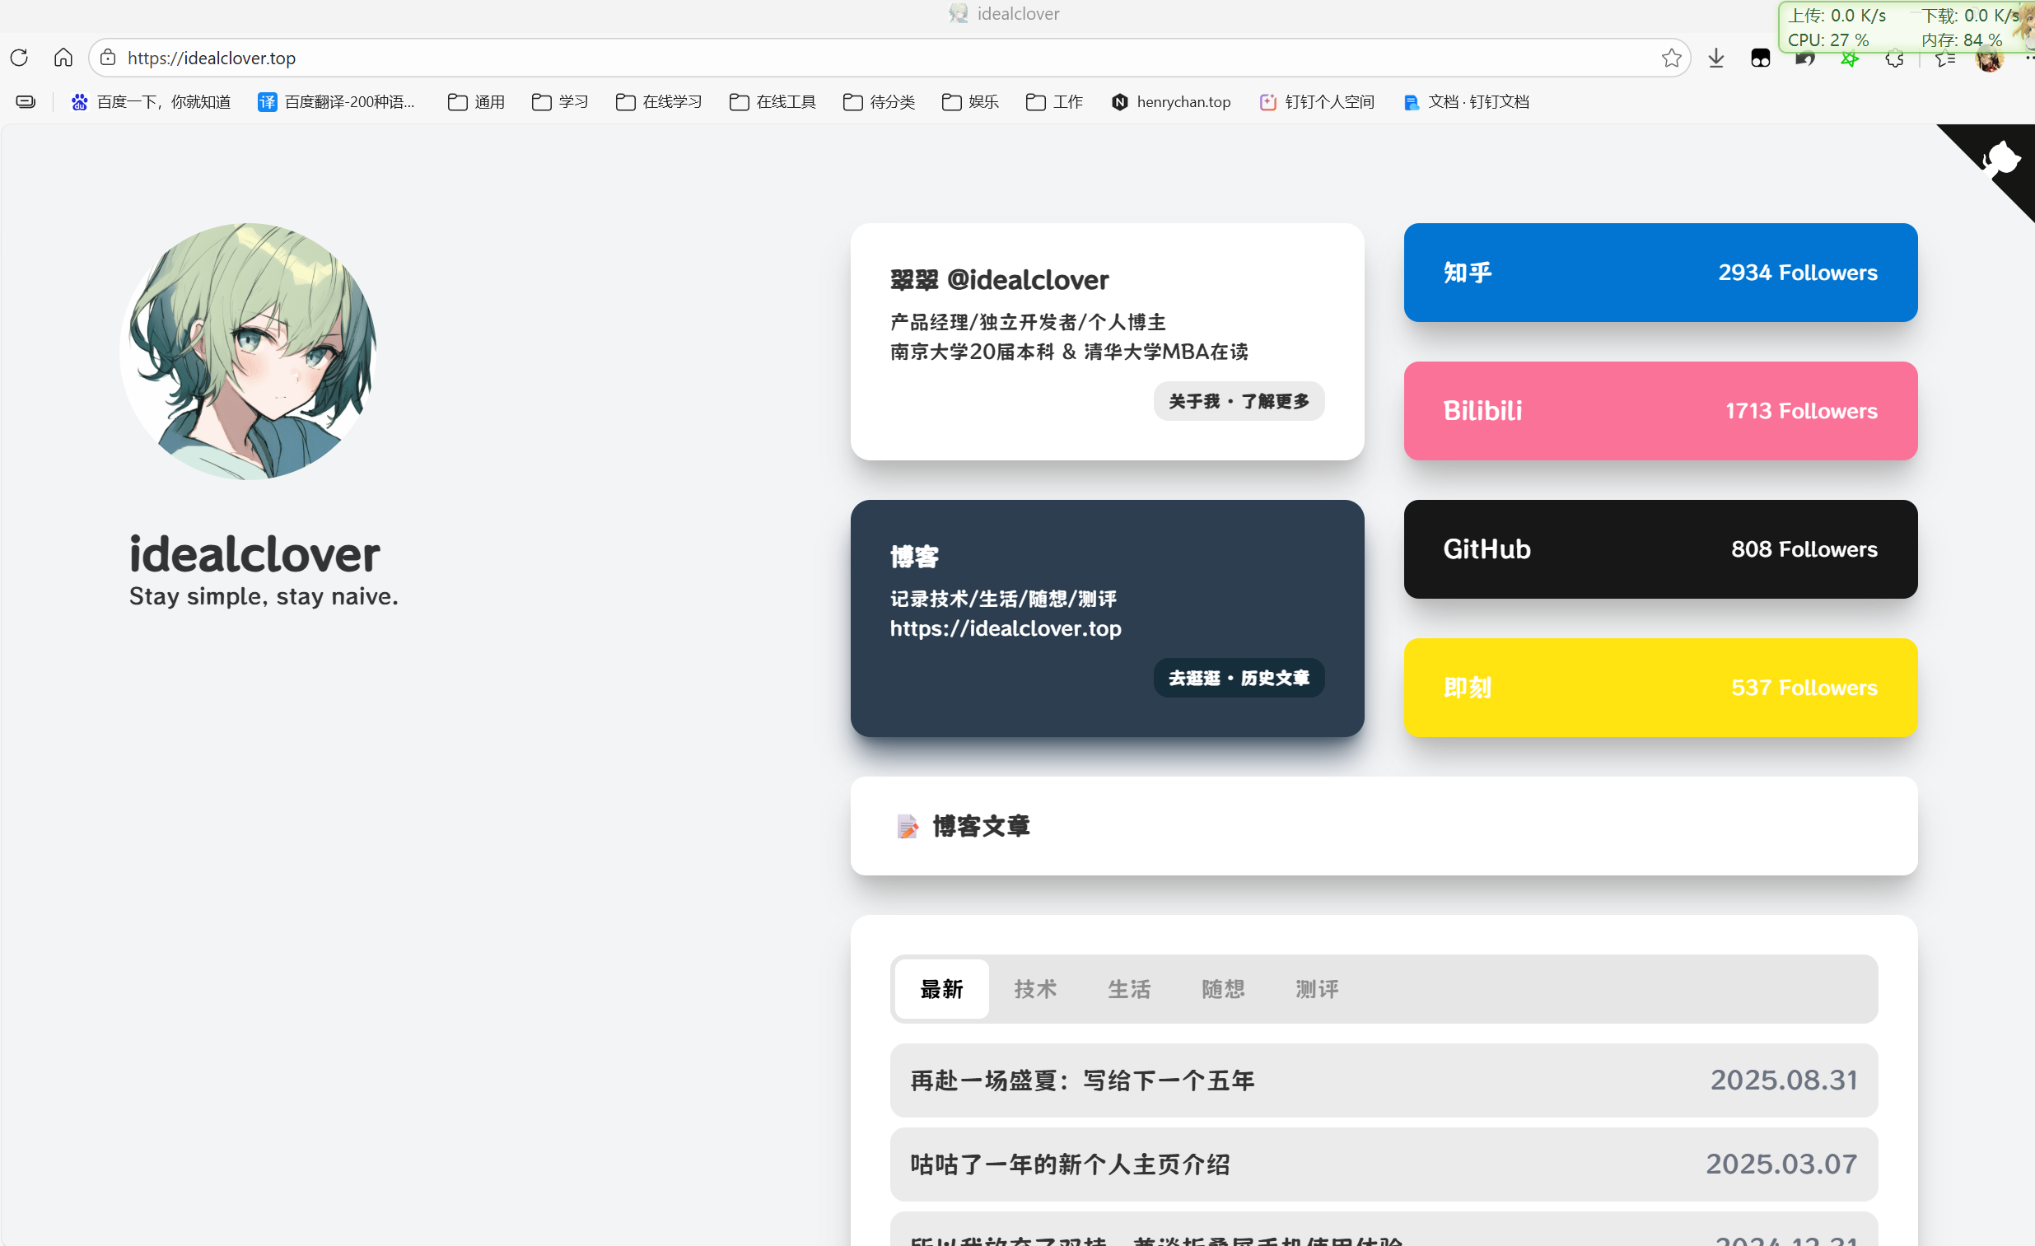This screenshot has height=1246, width=2035.
Task: Switch to the 测评 article tab
Action: (1317, 988)
